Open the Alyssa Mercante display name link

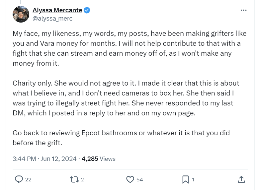click(57, 10)
